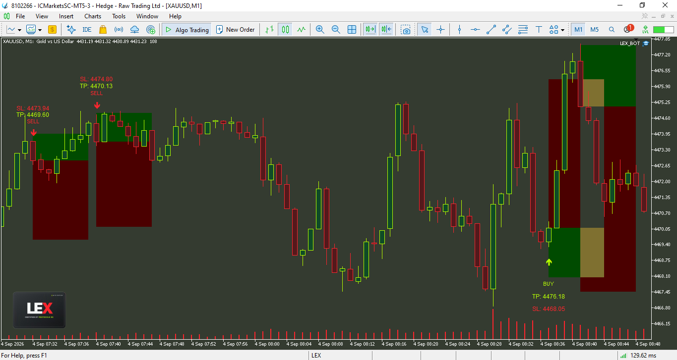Viewport: 677px width, 360px height.
Task: Open the account notifications icon with badge
Action: pyautogui.click(x=628, y=29)
